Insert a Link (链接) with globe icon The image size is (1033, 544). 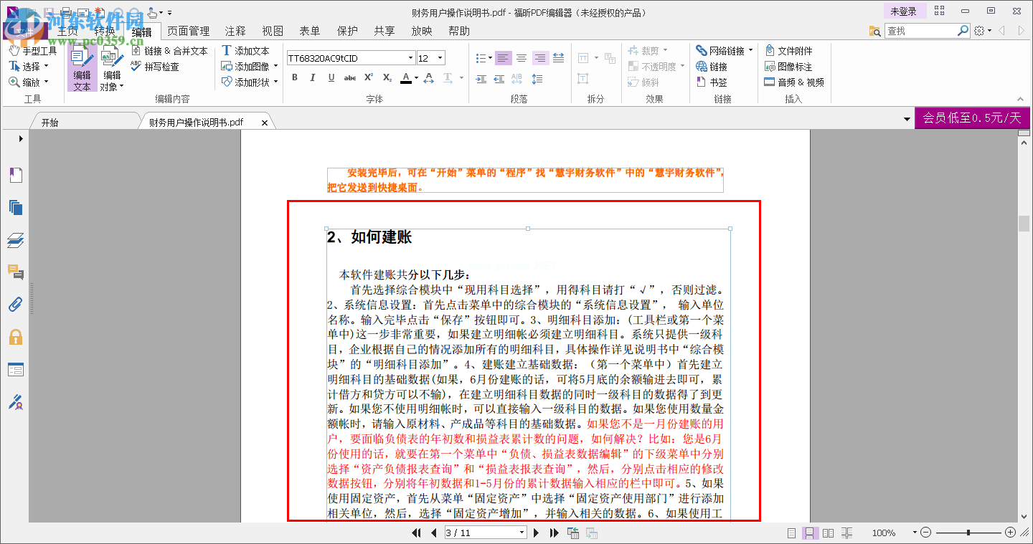coord(712,67)
